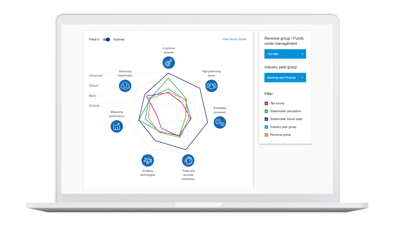
Task: Open the View Score Guide link
Action: click(234, 39)
